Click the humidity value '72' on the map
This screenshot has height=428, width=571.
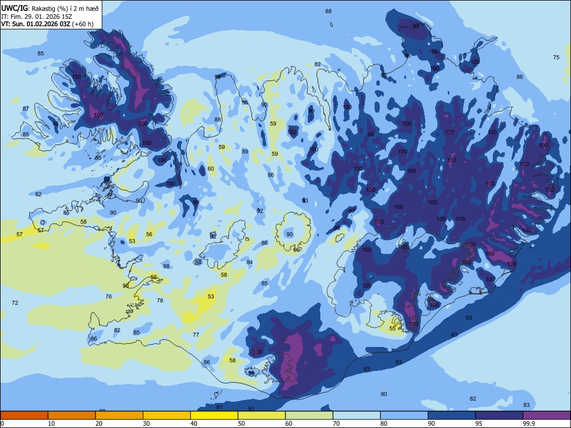point(15,303)
